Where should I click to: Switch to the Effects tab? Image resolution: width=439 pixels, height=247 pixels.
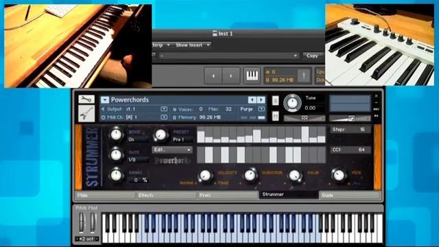point(166,195)
